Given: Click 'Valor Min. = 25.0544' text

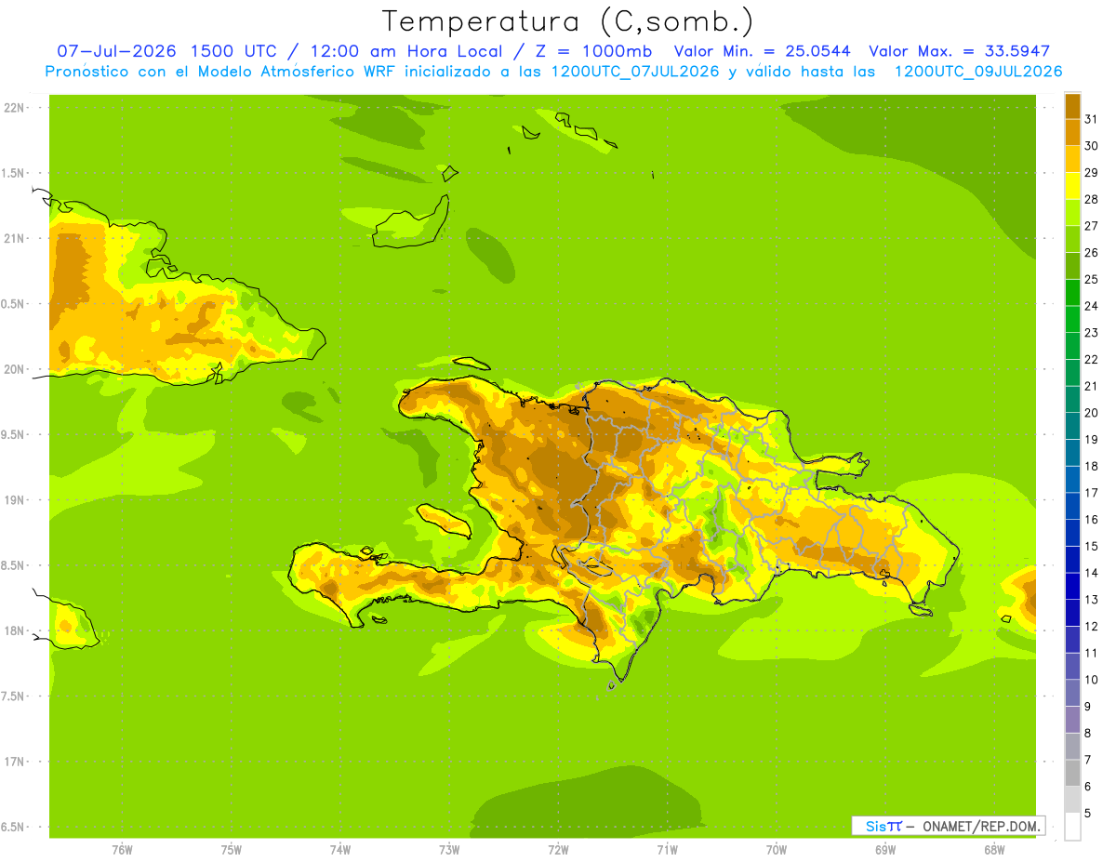Looking at the screenshot, I should [763, 51].
